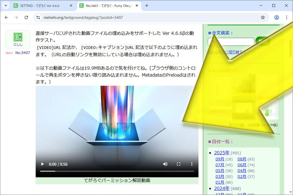Seek along the video progress bar
Screen dimensions: 293x195
[117, 171]
